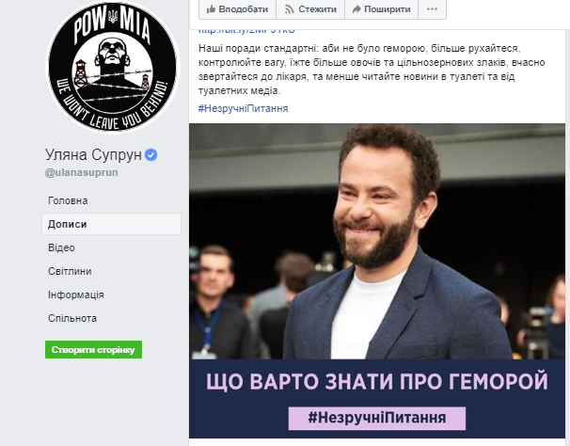Screen dimensions: 570x446
Task: Open the Інформація page section
Action: pos(76,295)
